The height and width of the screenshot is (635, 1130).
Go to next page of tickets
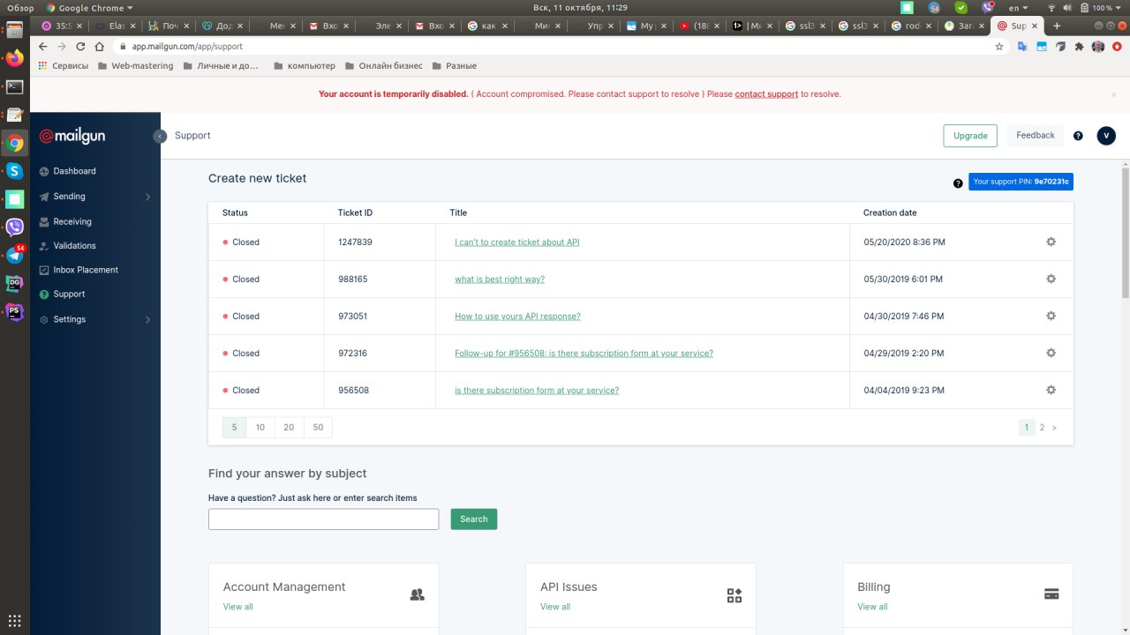(x=1054, y=428)
